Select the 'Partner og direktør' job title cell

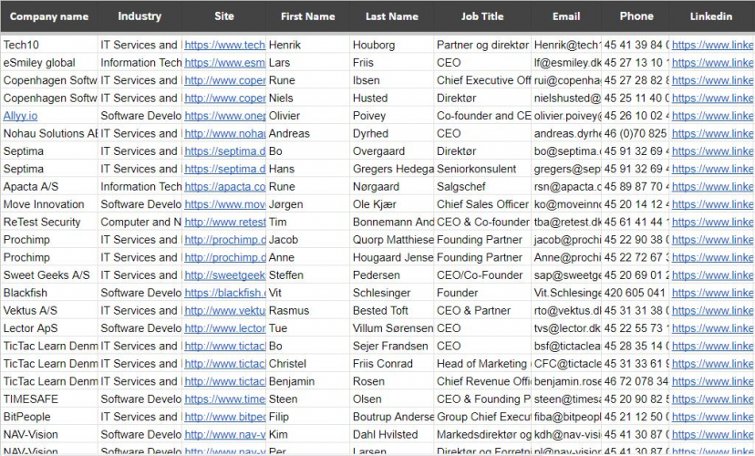pos(482,46)
